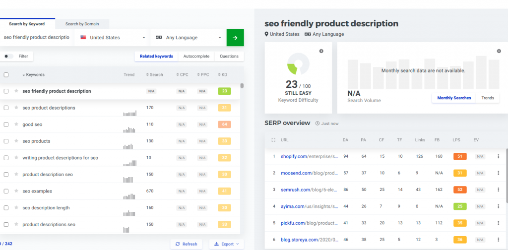Viewport: 508px width, 250px height.
Task: Check the 'seo products' row checkbox
Action: pyautogui.click(x=6, y=141)
